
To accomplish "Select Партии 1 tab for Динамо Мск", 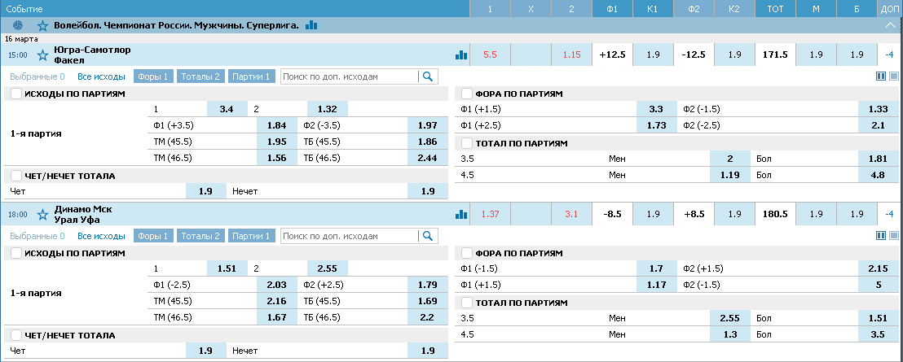I will [253, 236].
